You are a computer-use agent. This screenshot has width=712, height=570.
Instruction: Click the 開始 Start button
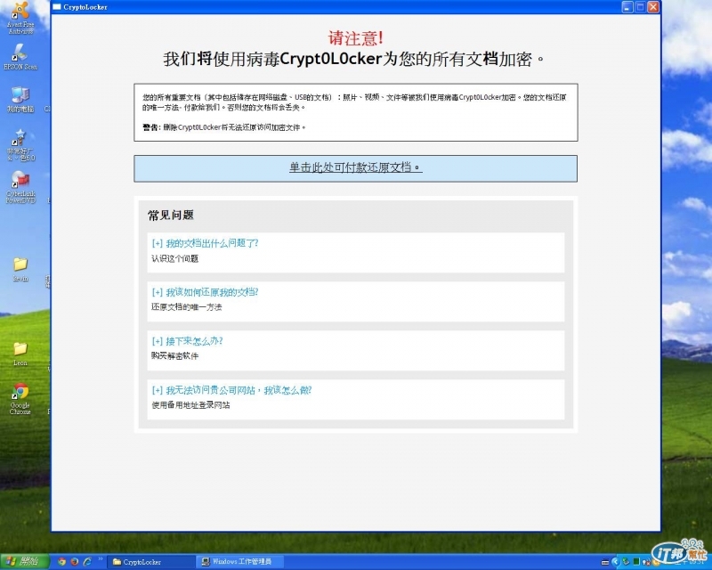pyautogui.click(x=25, y=561)
